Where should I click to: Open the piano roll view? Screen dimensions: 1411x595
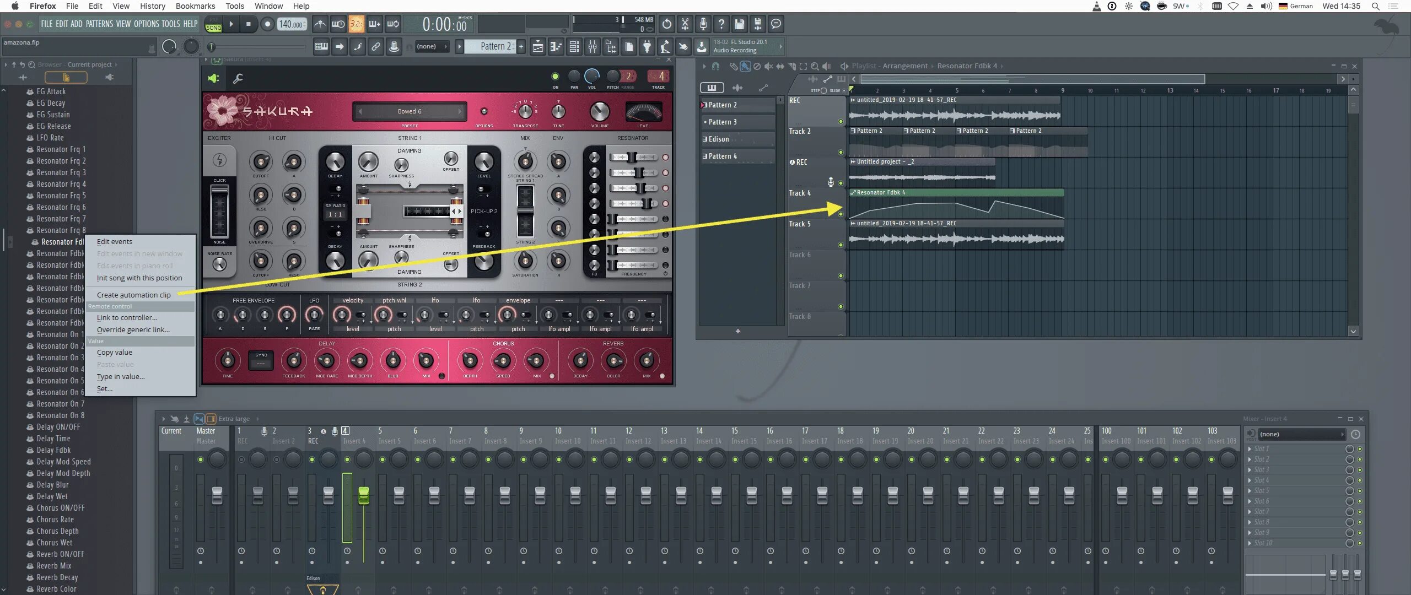click(556, 47)
